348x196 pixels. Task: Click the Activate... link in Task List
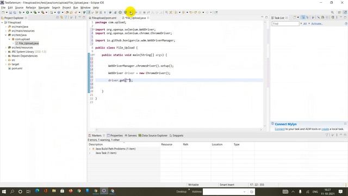pyautogui.click(x=317, y=24)
